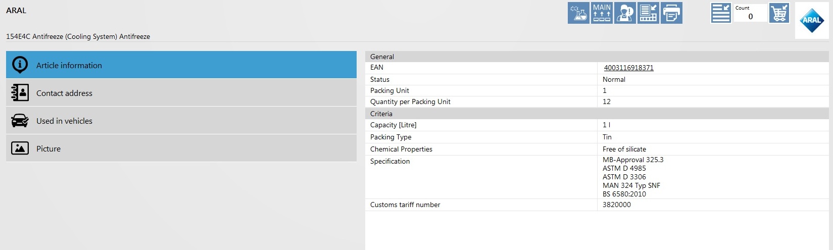The width and height of the screenshot is (833, 250).
Task: Click the parts list import icon
Action: click(x=648, y=13)
